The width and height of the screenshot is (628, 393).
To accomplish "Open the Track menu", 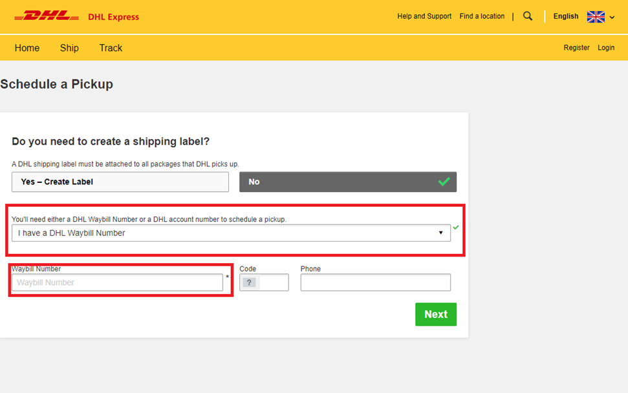I will (111, 48).
